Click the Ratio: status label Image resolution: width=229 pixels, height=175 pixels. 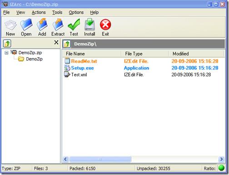209,168
